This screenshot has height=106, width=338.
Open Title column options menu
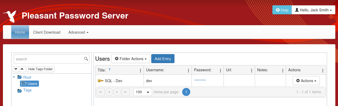(x=141, y=70)
